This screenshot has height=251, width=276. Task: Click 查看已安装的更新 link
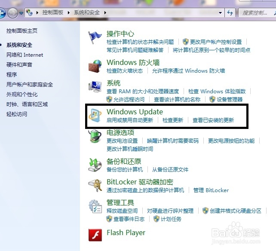pos(213,120)
